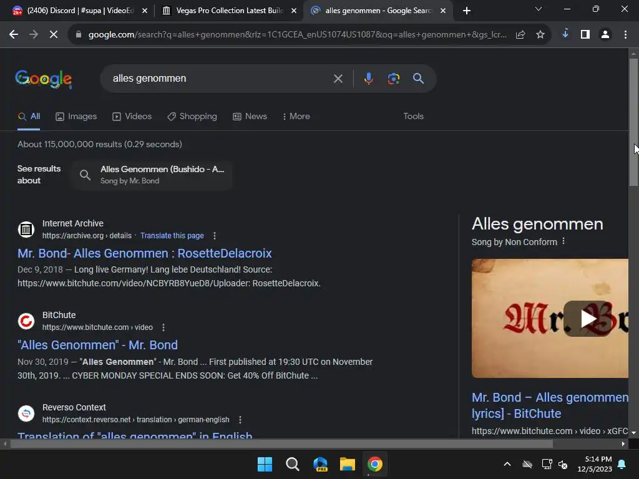
Task: Show hidden system tray icons
Action: pos(507,464)
